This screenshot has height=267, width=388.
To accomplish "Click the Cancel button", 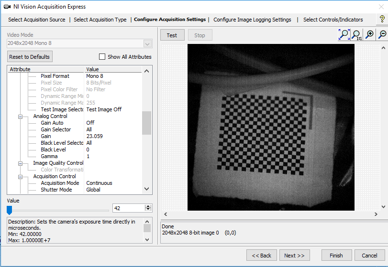I will (370, 255).
